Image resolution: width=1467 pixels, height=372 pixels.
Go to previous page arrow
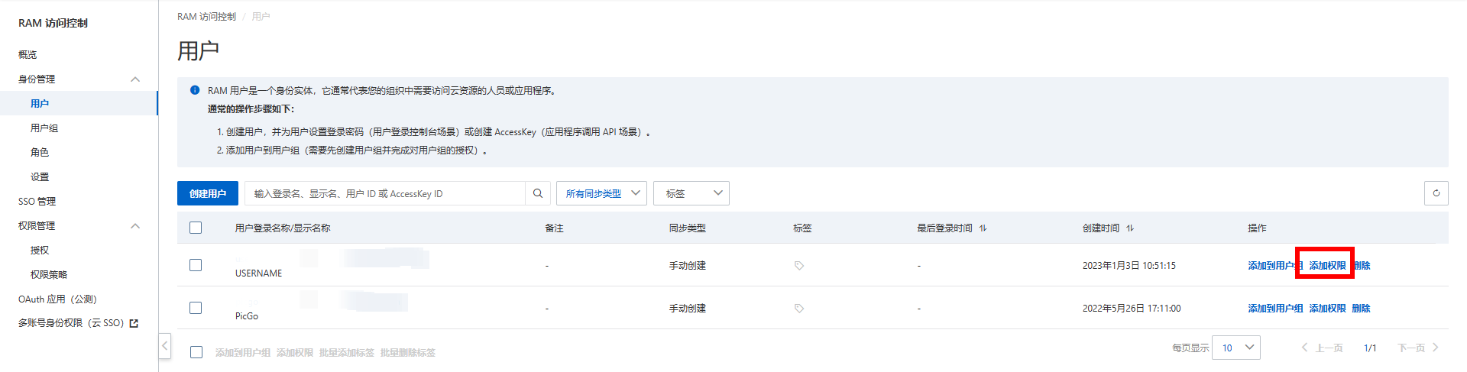[1304, 348]
